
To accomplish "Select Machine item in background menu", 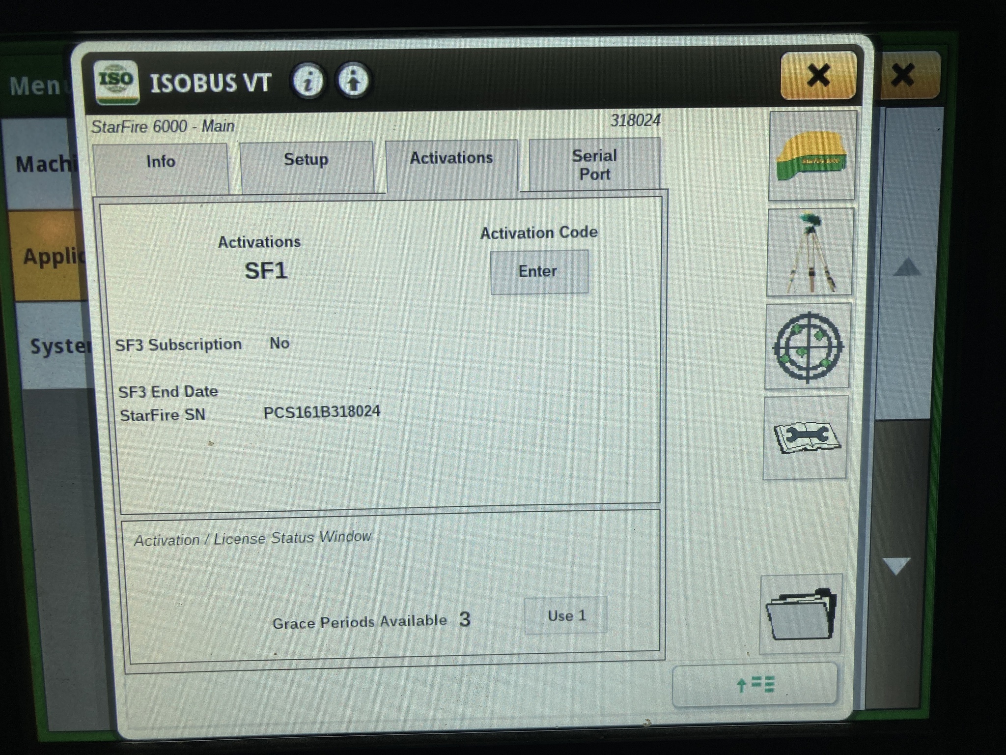I will (44, 164).
